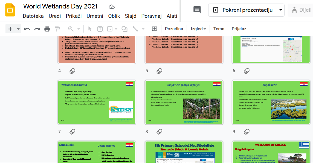Screen dimensions: 313x163
Task: Click the cloud save status icon
Action: tap(112, 7)
